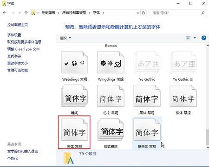Select the 黑体 常规 font icon
Screen dimensions: 209x167
click(x=147, y=96)
